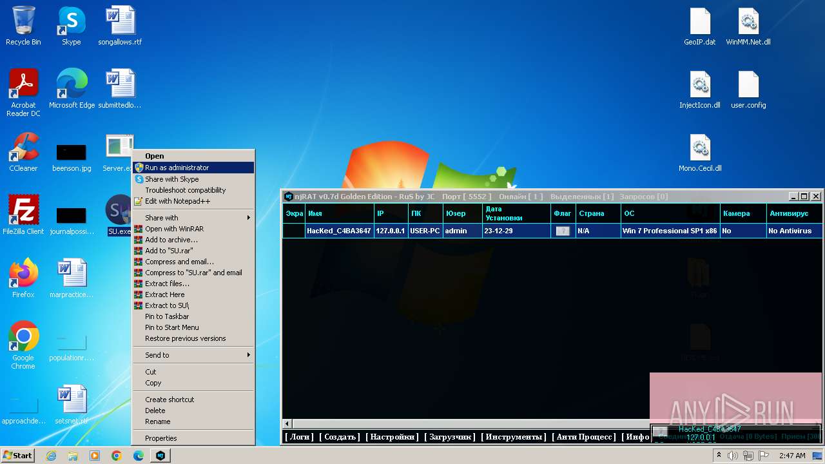Open [ Настройки ] in njRAT
This screenshot has height=464, width=825.
click(393, 437)
